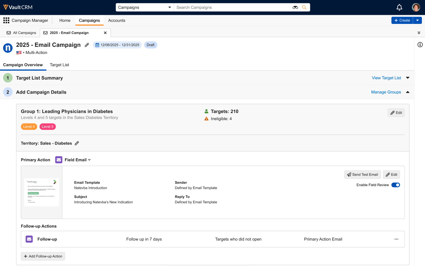Open user profile avatar
This screenshot has height=266, width=425.
click(416, 7)
